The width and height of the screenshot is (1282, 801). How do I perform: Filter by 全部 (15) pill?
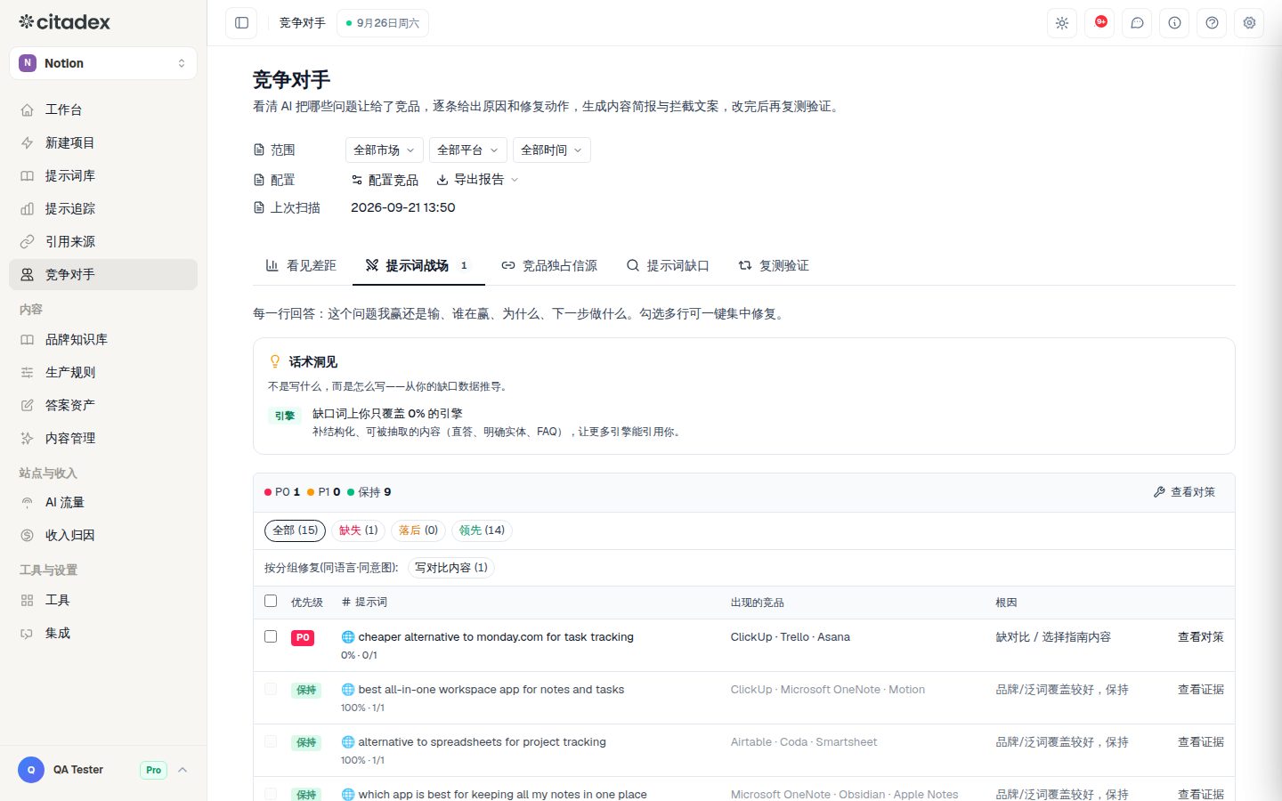coord(295,530)
